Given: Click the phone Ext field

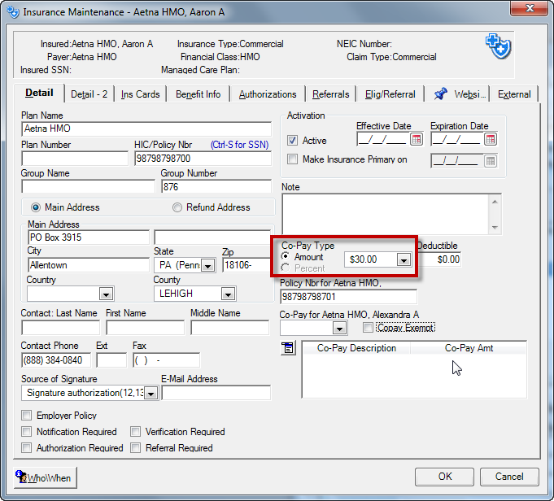Looking at the screenshot, I should pyautogui.click(x=111, y=360).
